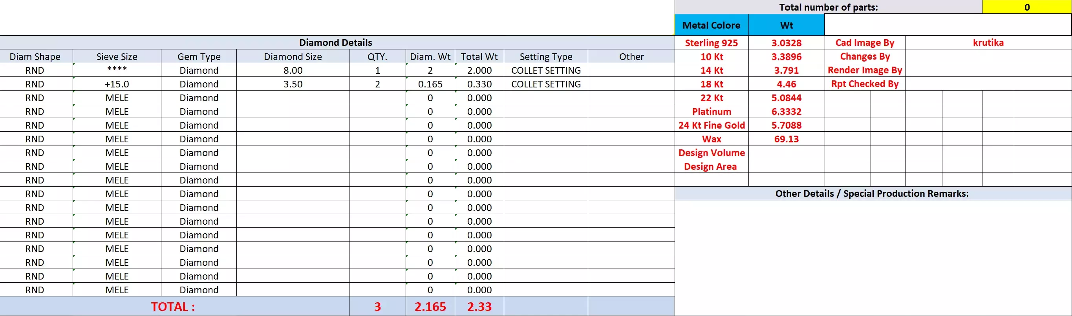This screenshot has height=316, width=1072.
Task: Select the 'krutika' name cell
Action: click(988, 42)
